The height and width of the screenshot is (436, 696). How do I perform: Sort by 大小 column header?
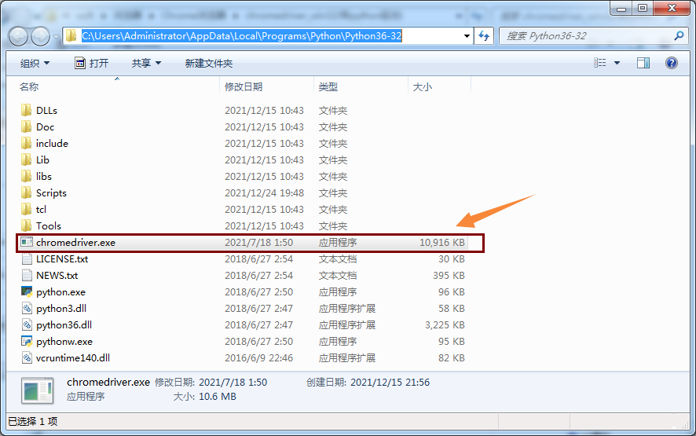click(x=422, y=87)
